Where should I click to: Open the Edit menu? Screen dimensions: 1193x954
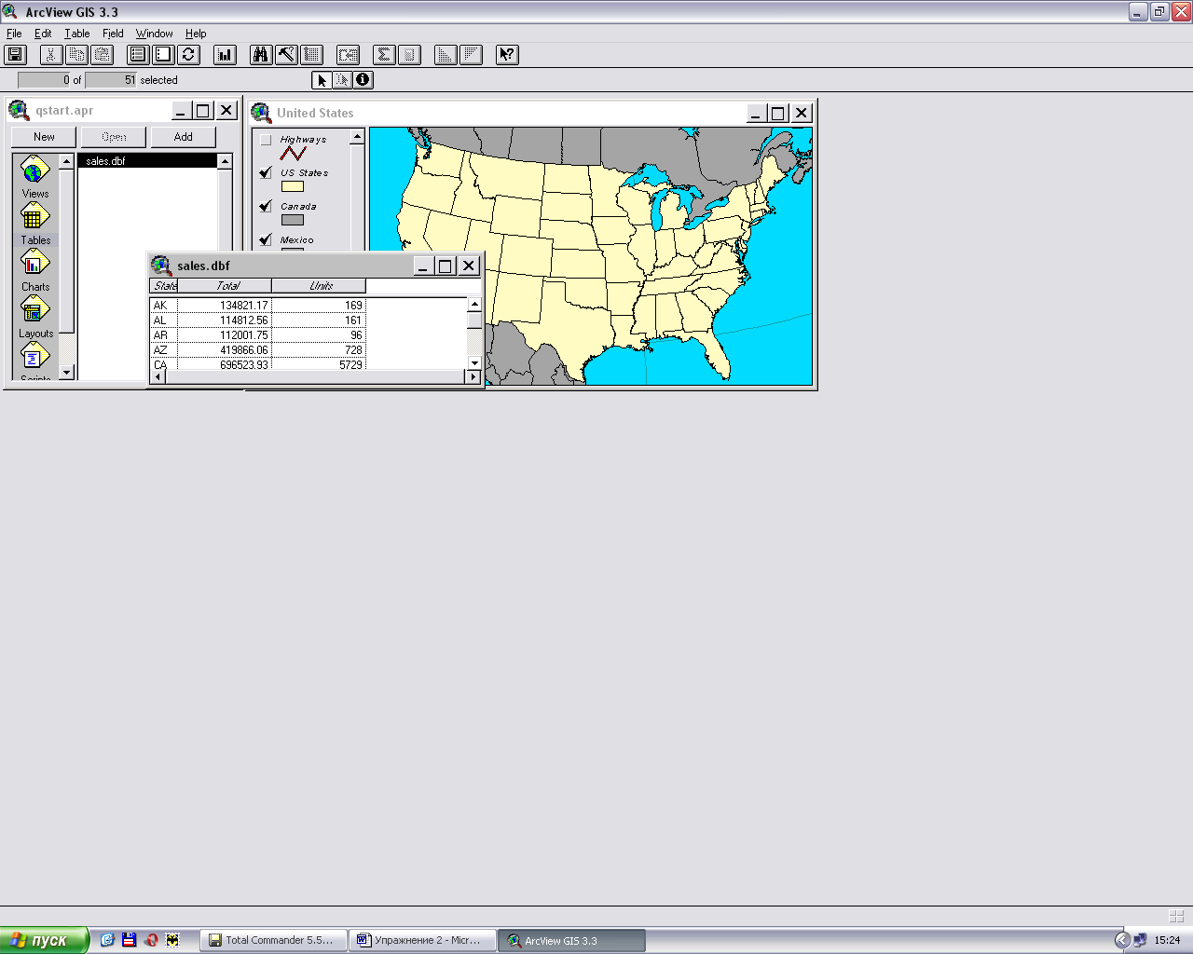[43, 34]
